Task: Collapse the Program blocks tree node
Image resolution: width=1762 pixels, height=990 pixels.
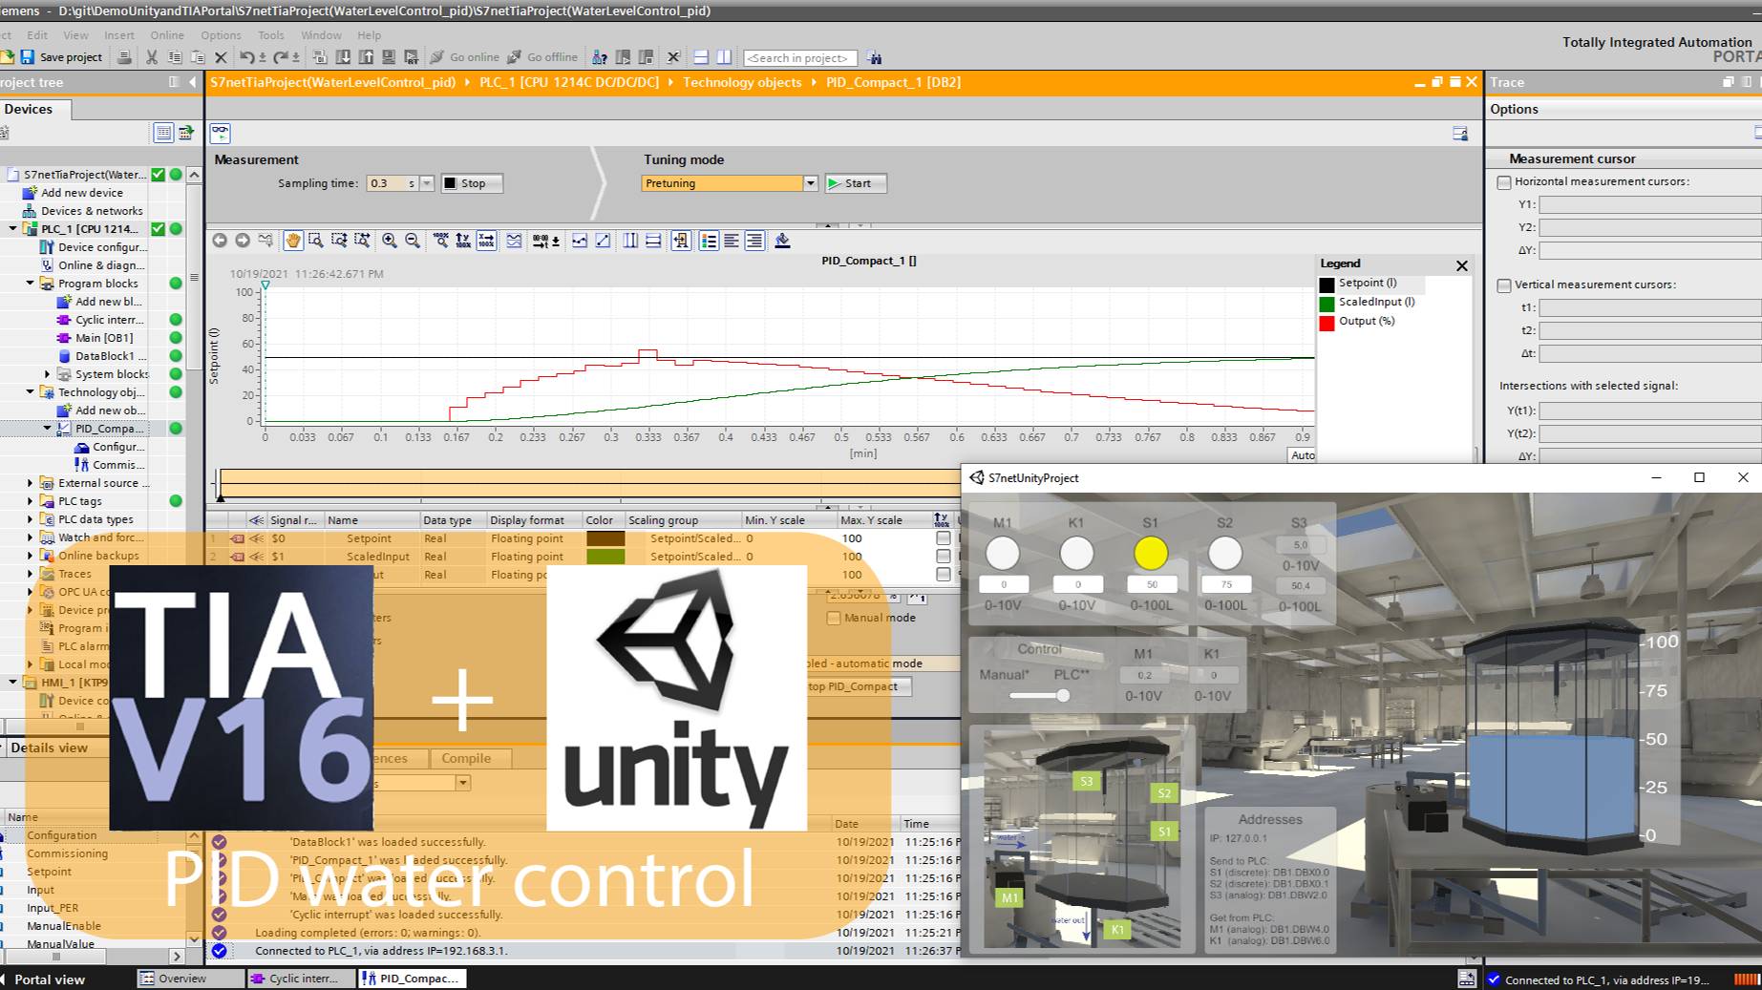Action: point(30,284)
